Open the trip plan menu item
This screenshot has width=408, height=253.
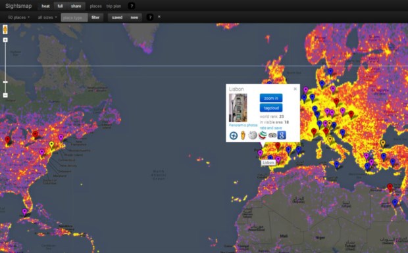(x=114, y=6)
